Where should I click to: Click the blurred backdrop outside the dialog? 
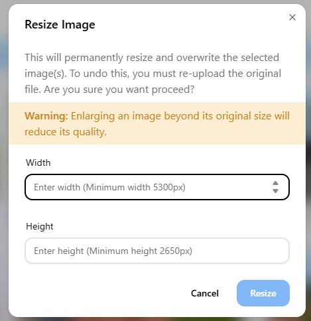click(4, 155)
